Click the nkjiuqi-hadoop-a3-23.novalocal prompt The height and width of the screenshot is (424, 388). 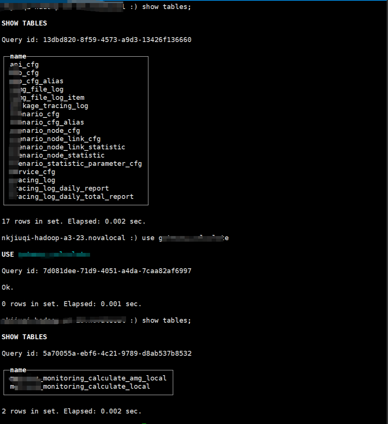point(64,238)
